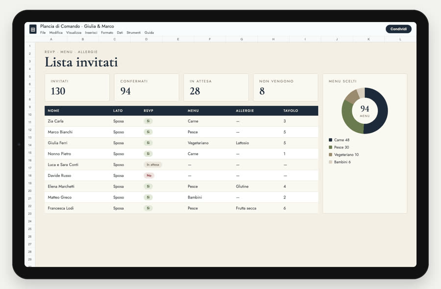Select the Francesca Lodi name cell
The width and height of the screenshot is (441, 289).
[x=61, y=208]
